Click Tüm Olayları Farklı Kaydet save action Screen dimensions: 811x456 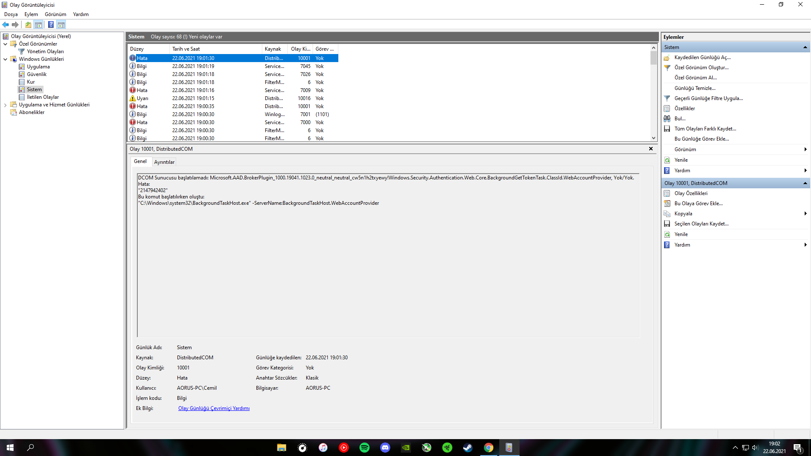coord(705,129)
